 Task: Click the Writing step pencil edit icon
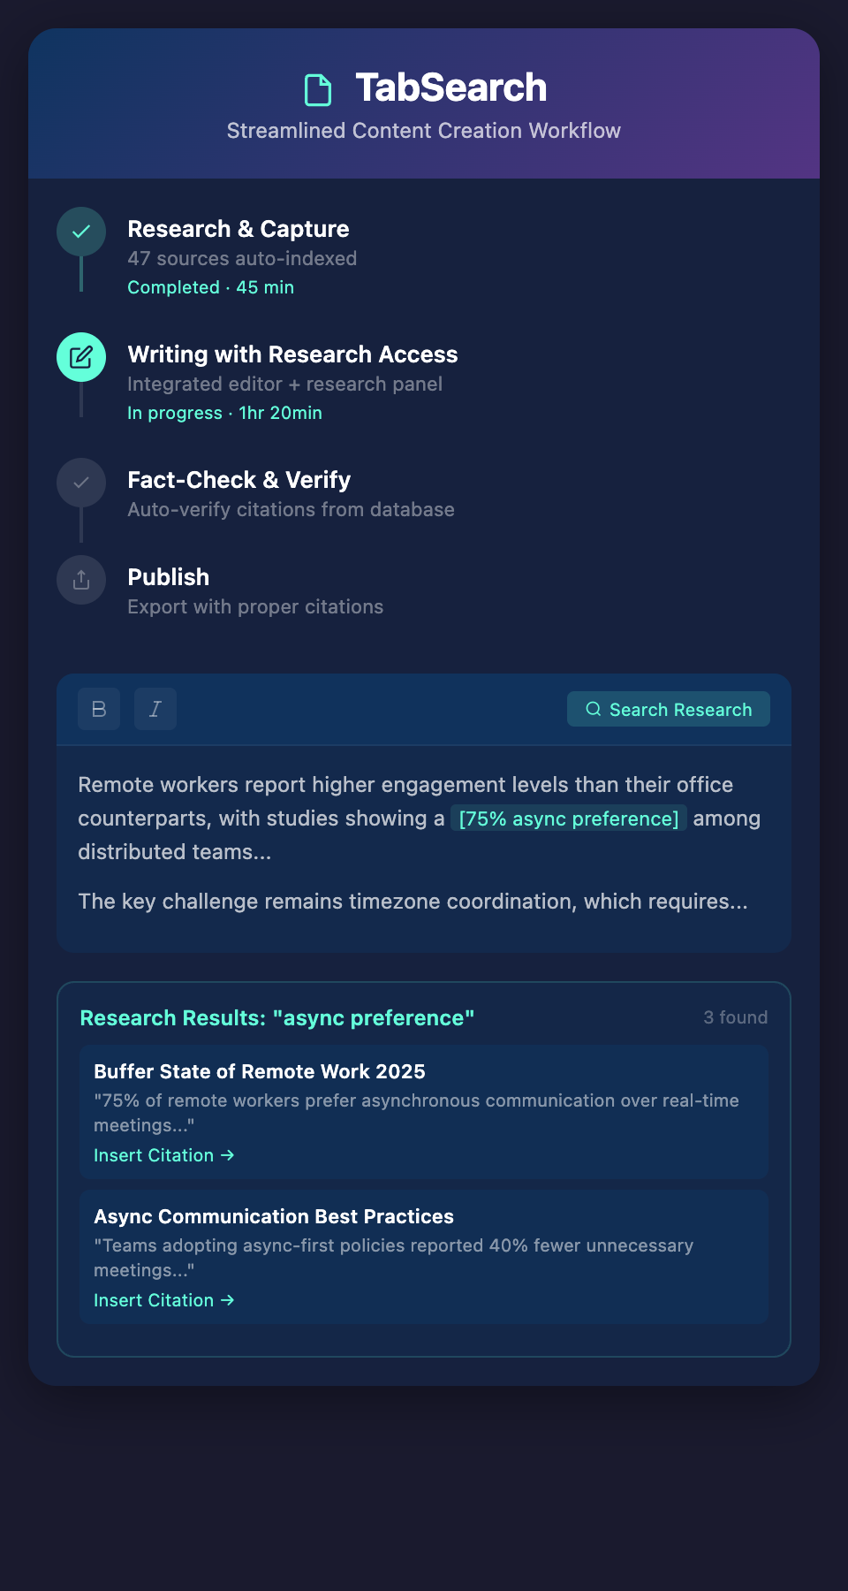81,357
